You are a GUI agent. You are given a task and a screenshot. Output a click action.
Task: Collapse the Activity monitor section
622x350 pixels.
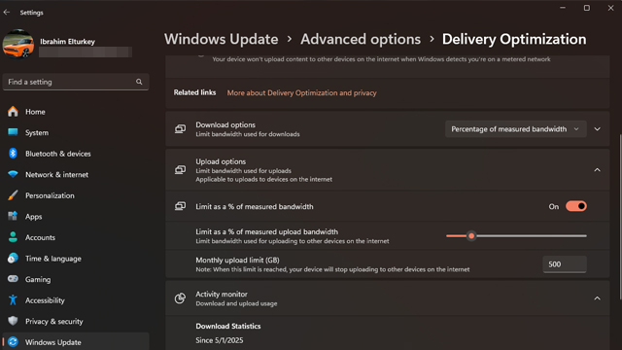click(597, 298)
